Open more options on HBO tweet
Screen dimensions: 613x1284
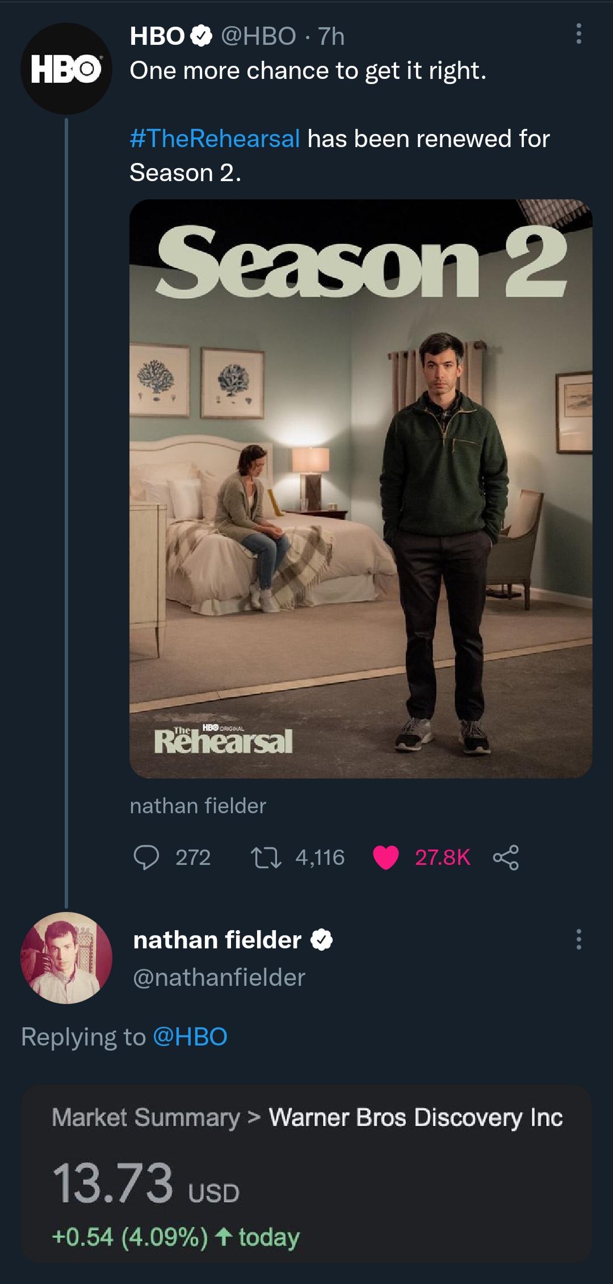[578, 34]
